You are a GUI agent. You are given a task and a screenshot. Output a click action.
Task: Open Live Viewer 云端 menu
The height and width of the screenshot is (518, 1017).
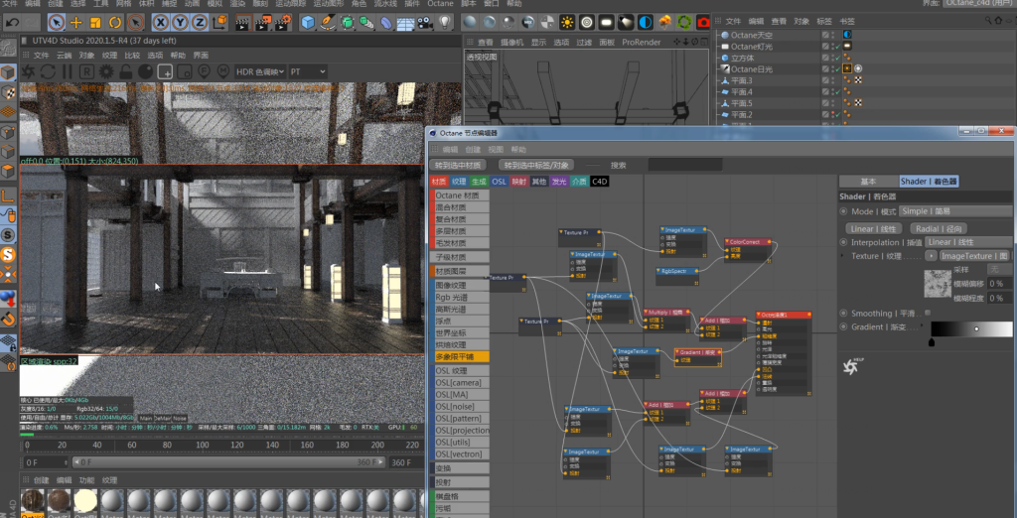tap(65, 56)
